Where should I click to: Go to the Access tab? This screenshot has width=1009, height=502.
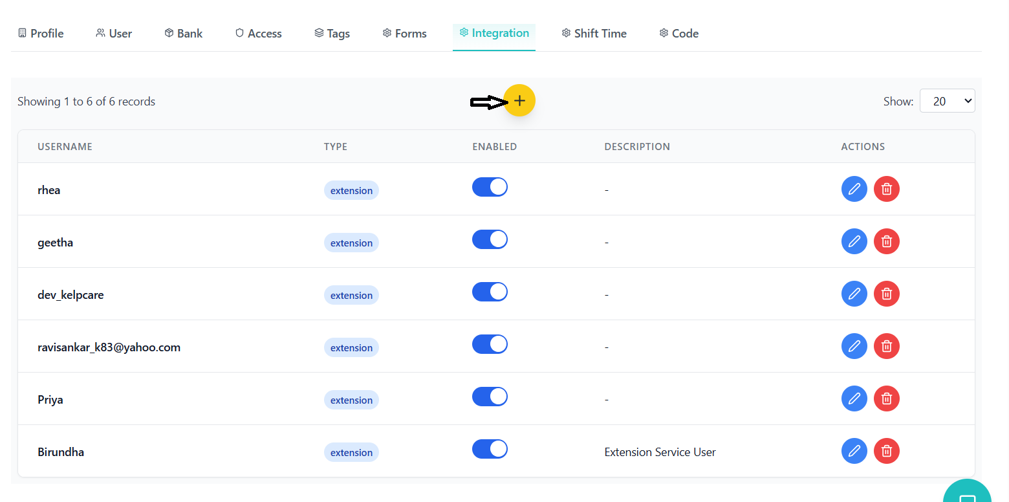pos(258,34)
